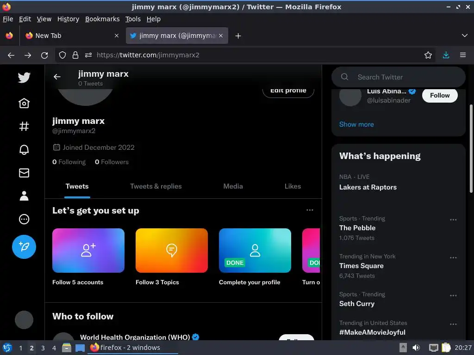Click the address bar URL
The image size is (474, 355).
[148, 55]
